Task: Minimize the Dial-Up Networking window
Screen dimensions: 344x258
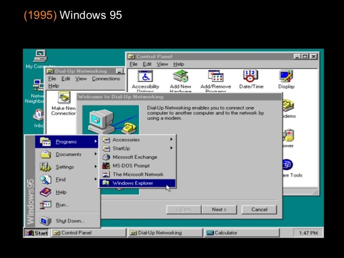Action: pos(120,71)
